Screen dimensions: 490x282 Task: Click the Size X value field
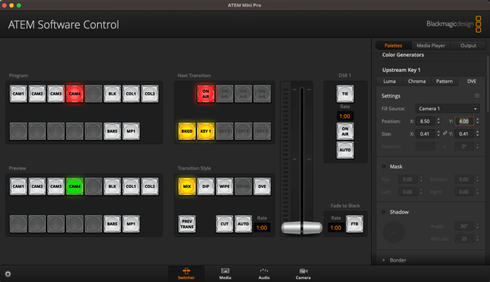425,134
